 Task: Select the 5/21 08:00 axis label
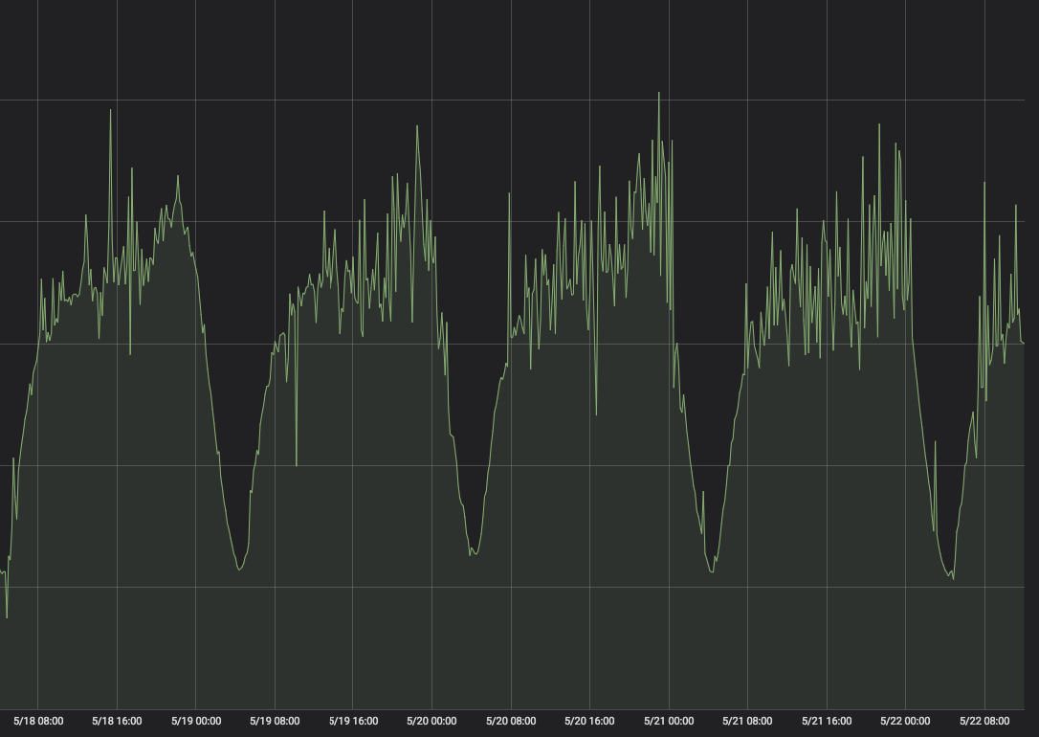(x=747, y=721)
